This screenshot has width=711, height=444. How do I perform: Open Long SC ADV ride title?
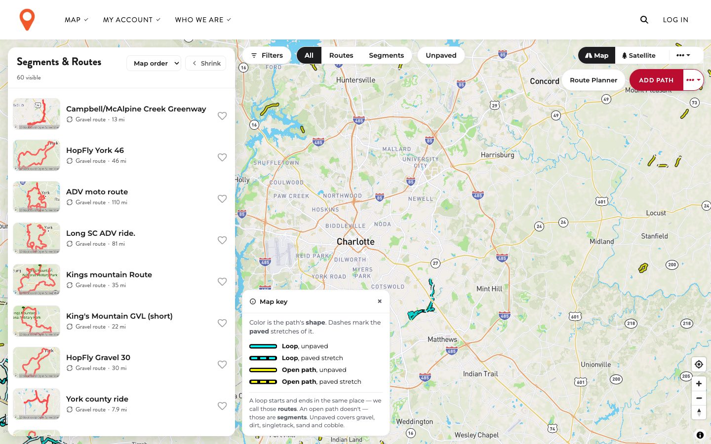pos(101,233)
